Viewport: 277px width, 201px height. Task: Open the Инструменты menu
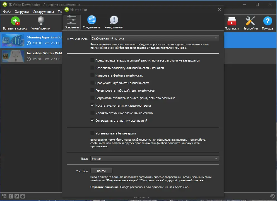pyautogui.click(x=43, y=12)
